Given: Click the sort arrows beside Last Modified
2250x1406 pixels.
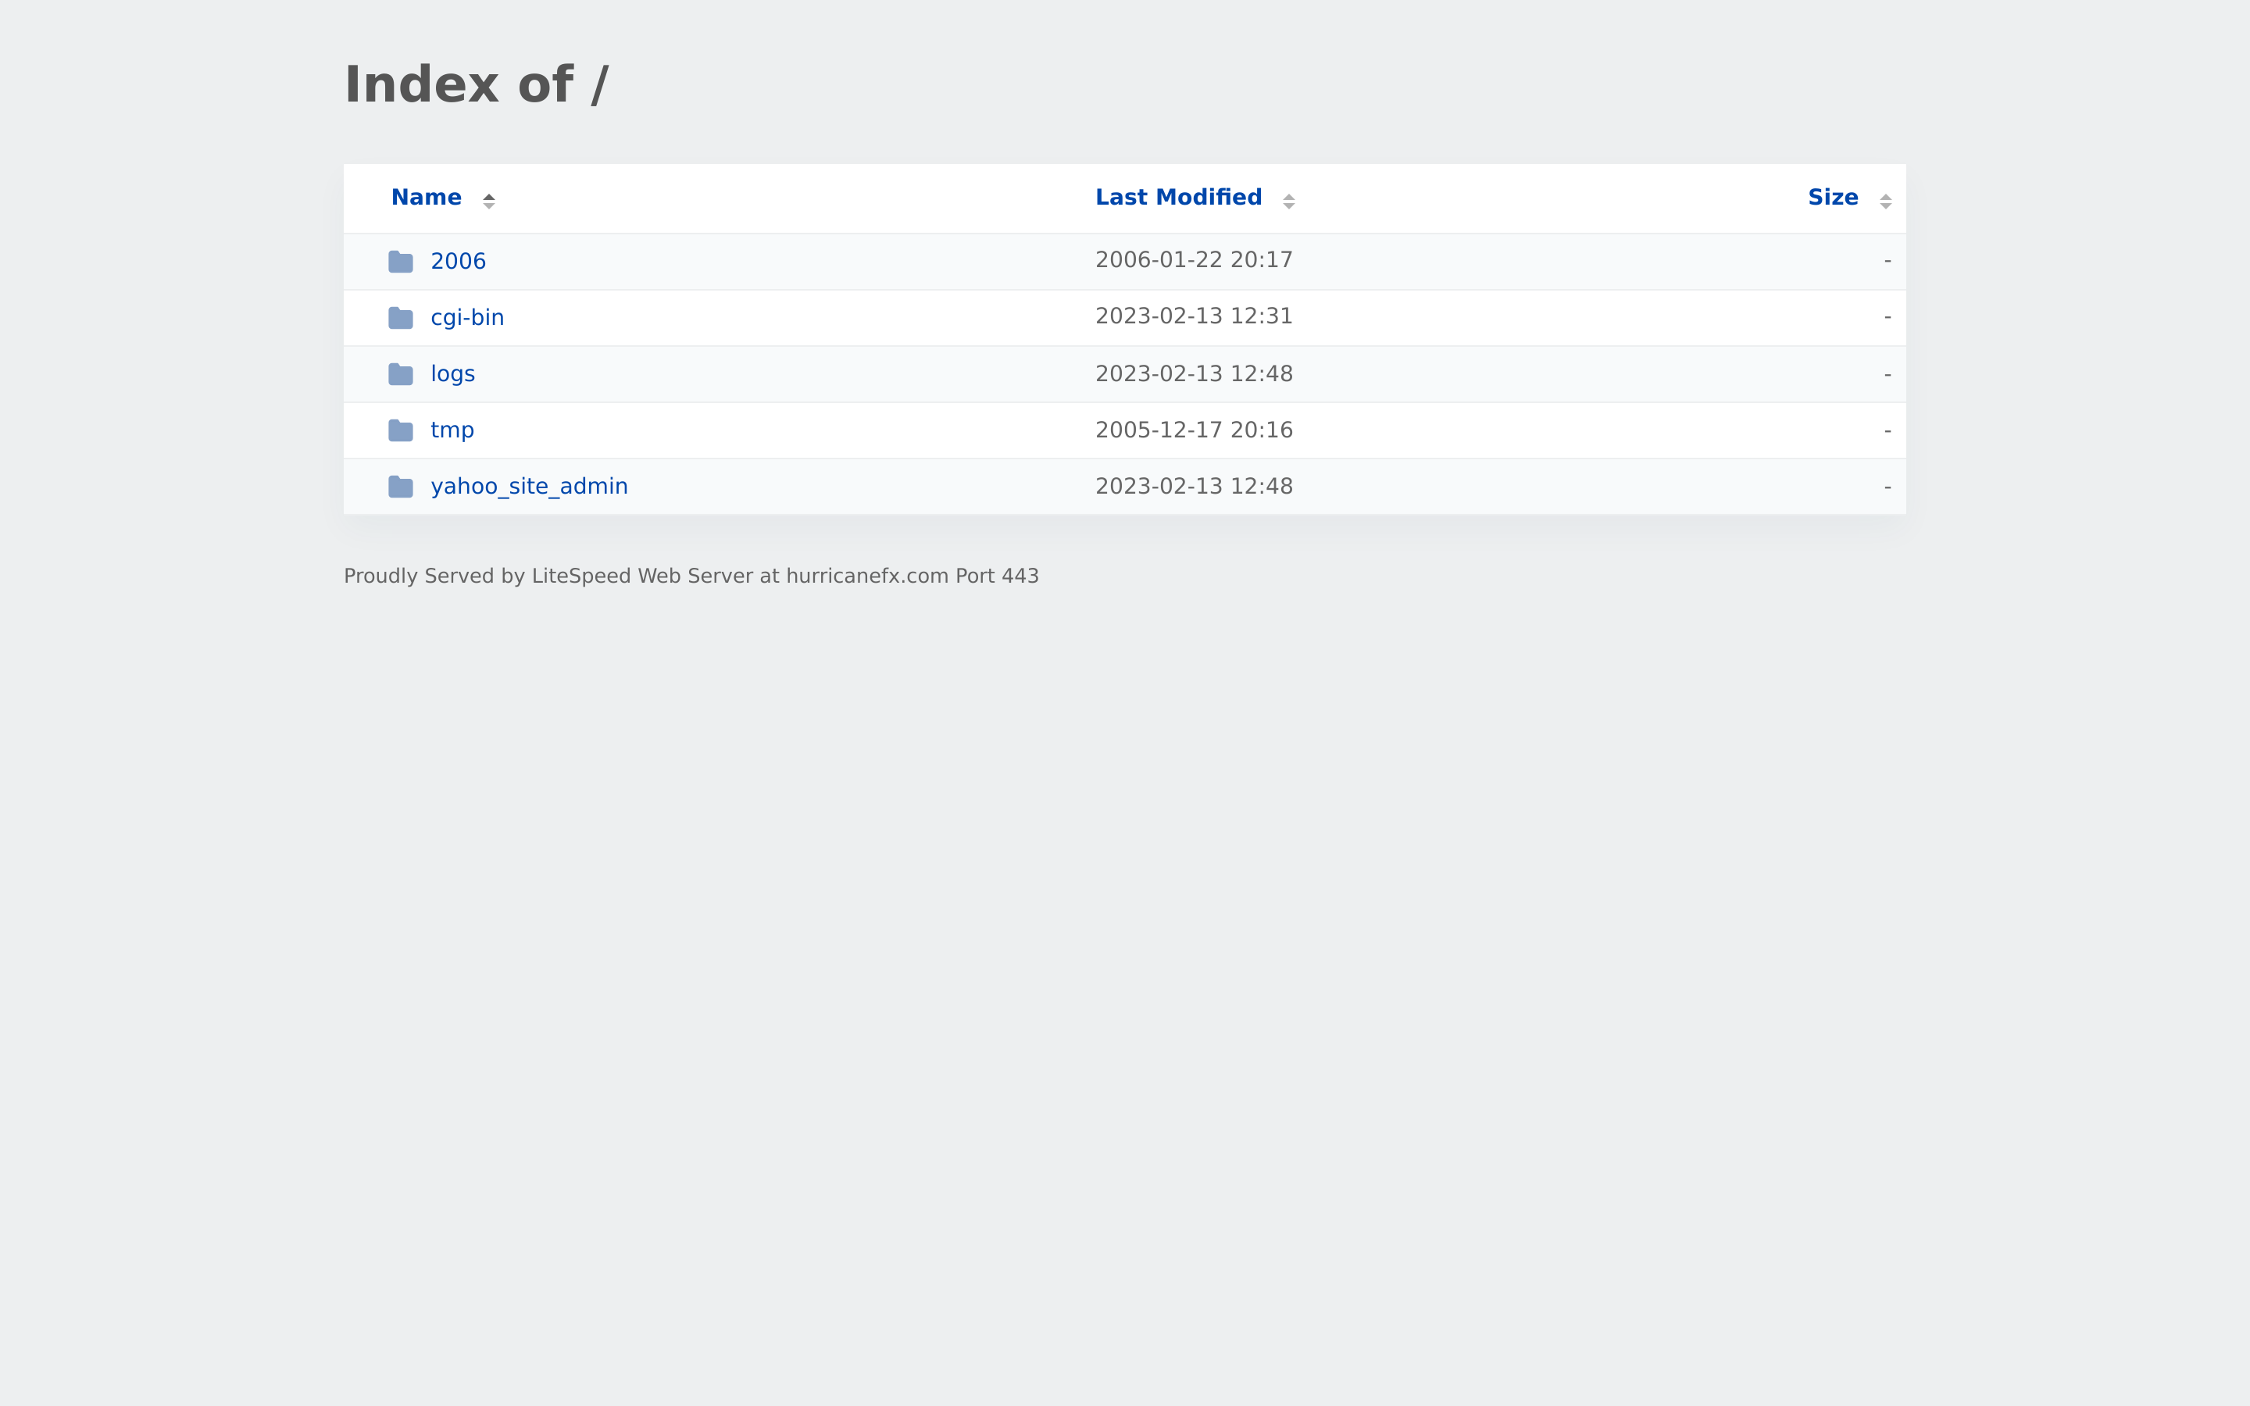Looking at the screenshot, I should (1290, 199).
